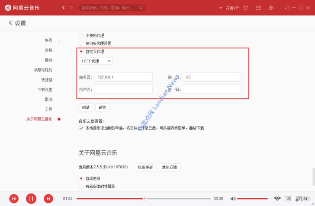This screenshot has height=206, width=315.
Task: Go to the 下载设置 section
Action: tap(45, 89)
